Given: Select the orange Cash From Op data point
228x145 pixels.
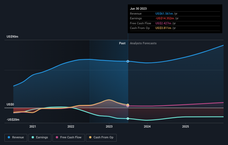Looking at the screenshot, I should pyautogui.click(x=128, y=105).
